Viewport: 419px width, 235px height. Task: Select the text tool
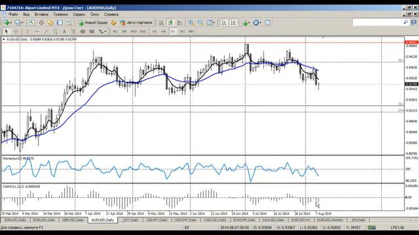tap(64, 31)
